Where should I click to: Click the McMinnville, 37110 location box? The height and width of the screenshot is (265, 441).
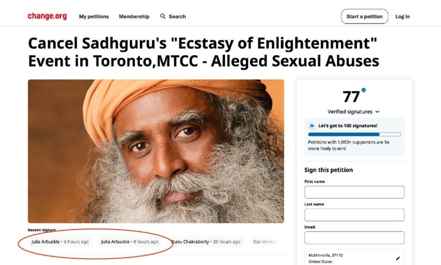pyautogui.click(x=354, y=257)
